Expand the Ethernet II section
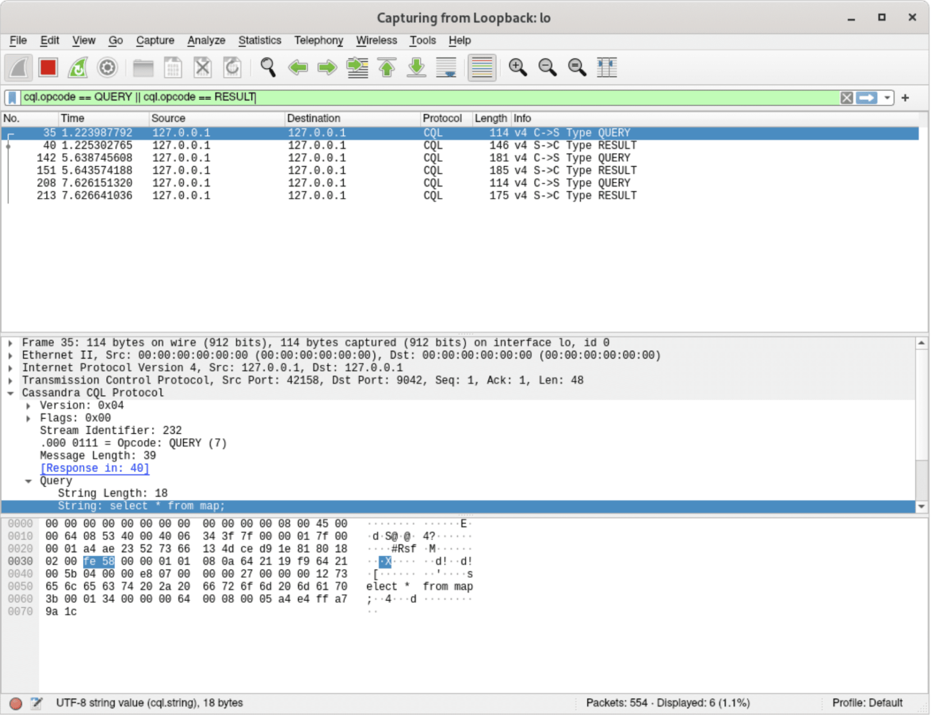This screenshot has height=715, width=931. [x=10, y=356]
